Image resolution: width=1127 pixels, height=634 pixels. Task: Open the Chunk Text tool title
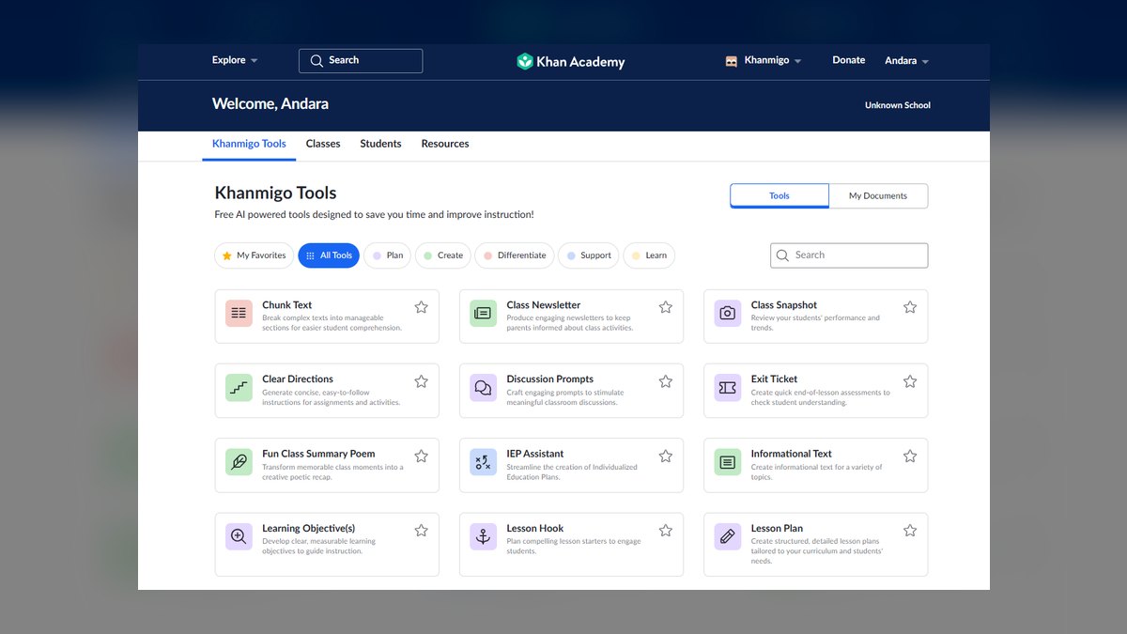coord(287,305)
